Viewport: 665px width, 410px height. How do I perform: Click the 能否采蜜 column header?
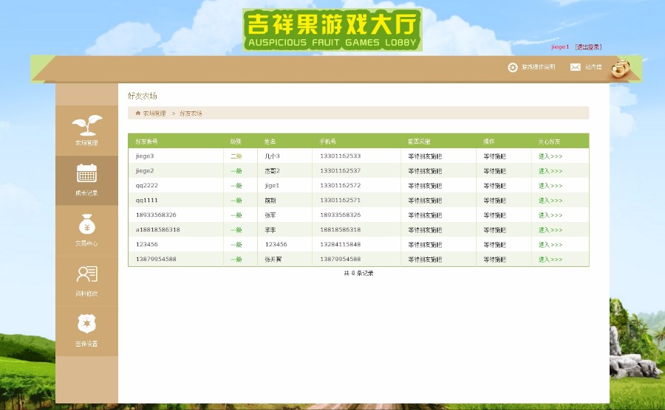[x=419, y=142]
